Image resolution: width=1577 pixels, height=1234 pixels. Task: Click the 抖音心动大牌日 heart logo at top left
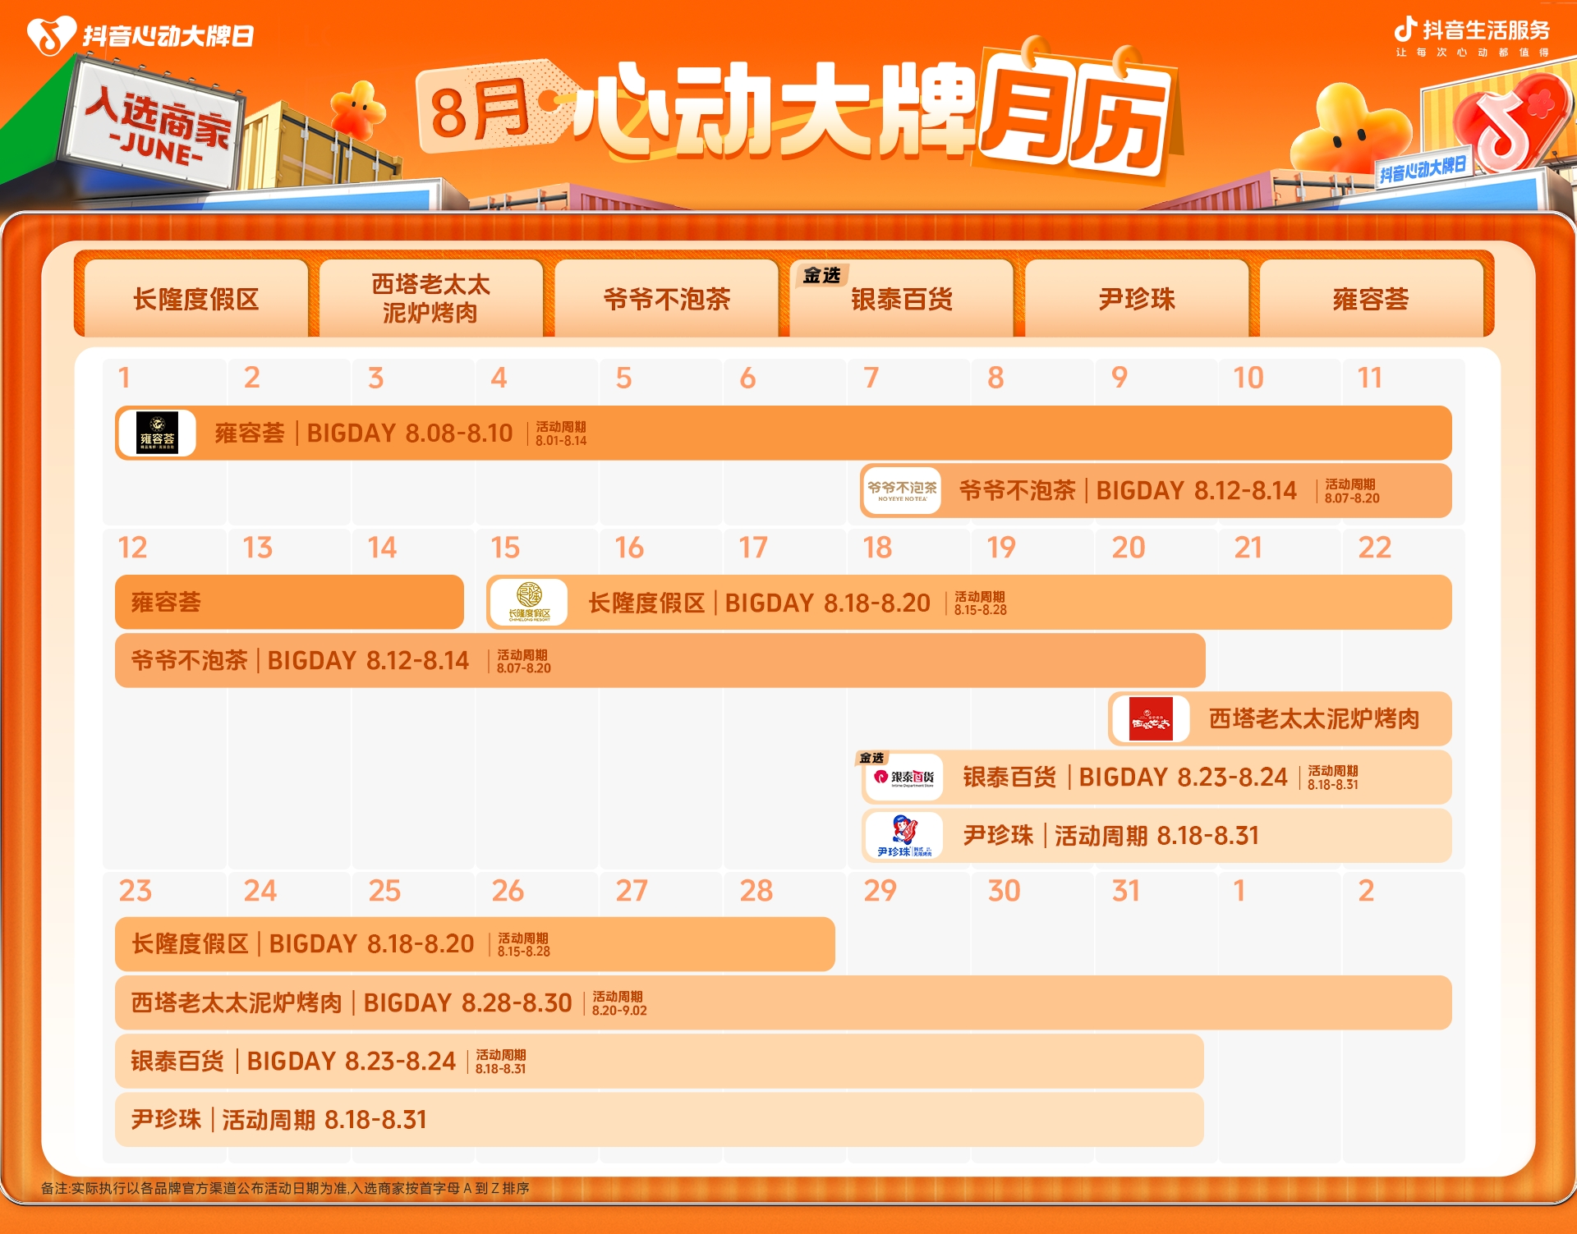coord(51,35)
